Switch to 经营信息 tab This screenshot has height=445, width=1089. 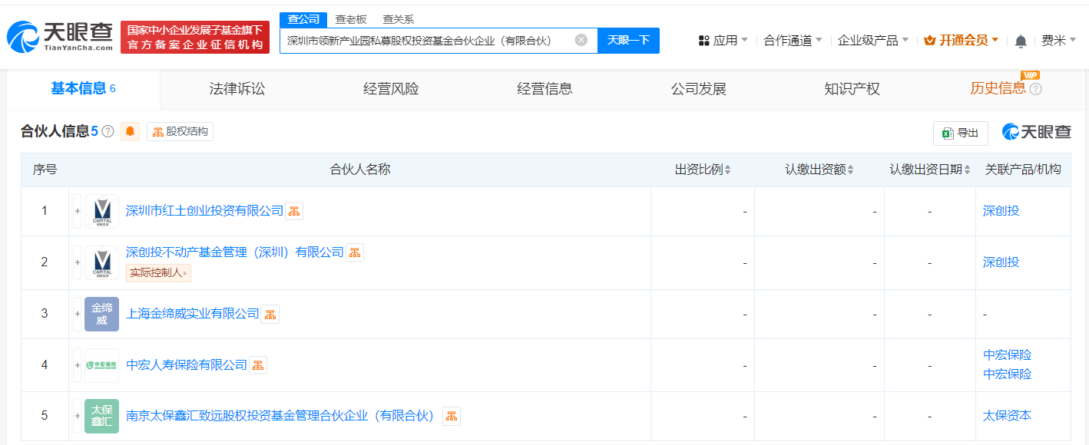544,89
